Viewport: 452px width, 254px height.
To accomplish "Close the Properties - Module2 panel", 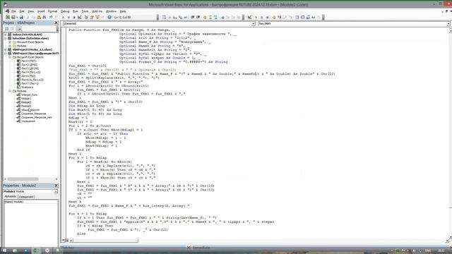I will 56,186.
